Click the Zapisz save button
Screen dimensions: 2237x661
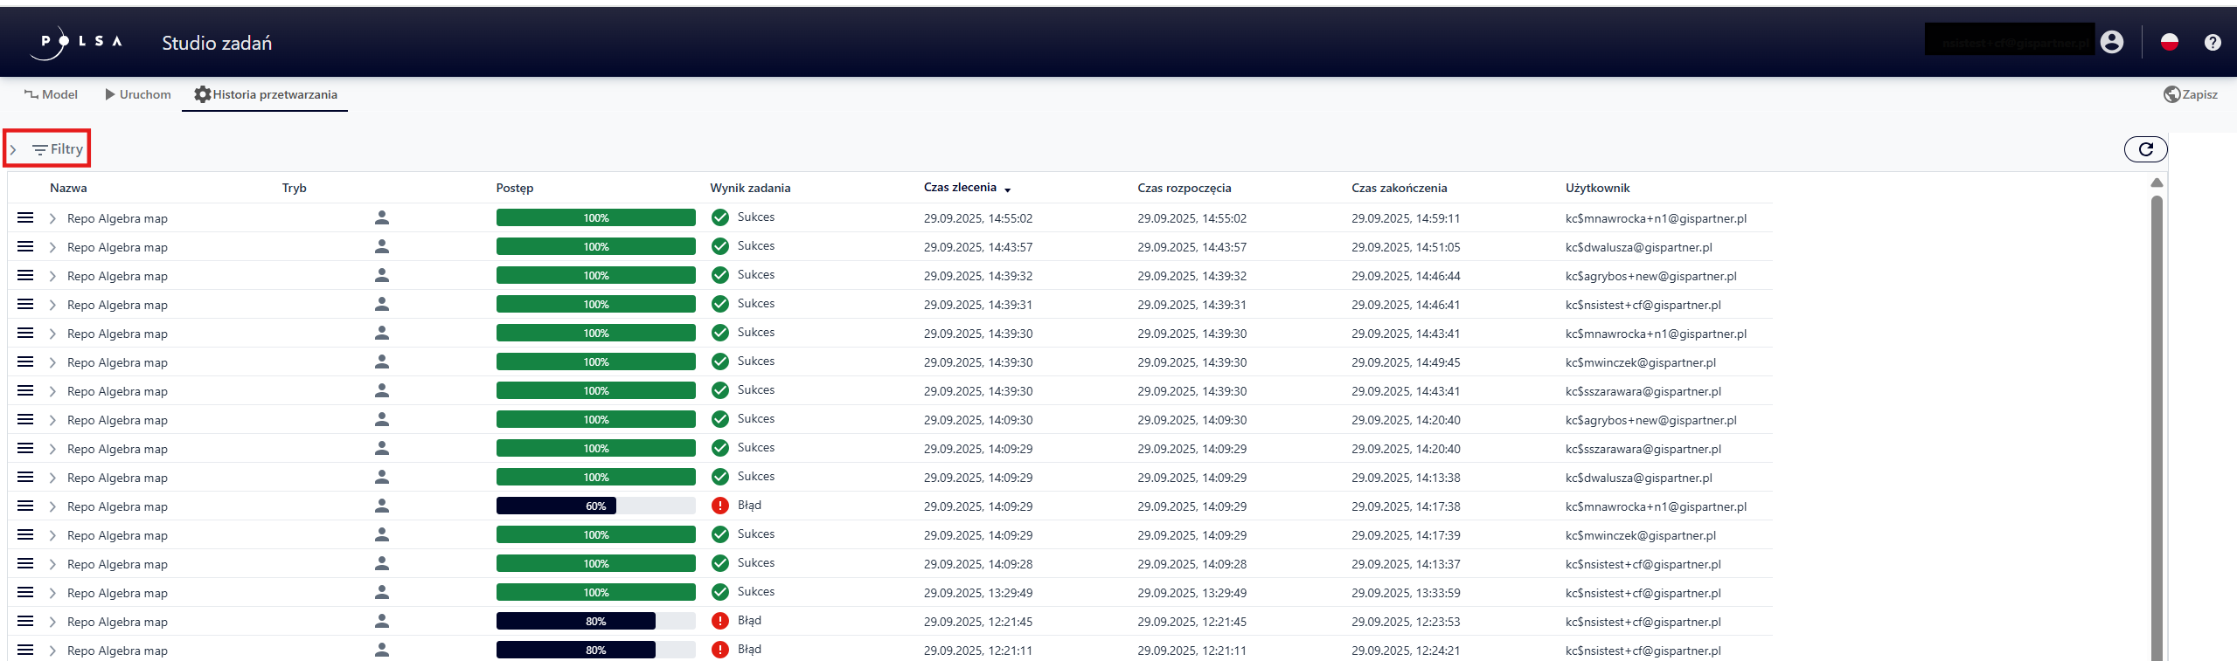click(2190, 94)
